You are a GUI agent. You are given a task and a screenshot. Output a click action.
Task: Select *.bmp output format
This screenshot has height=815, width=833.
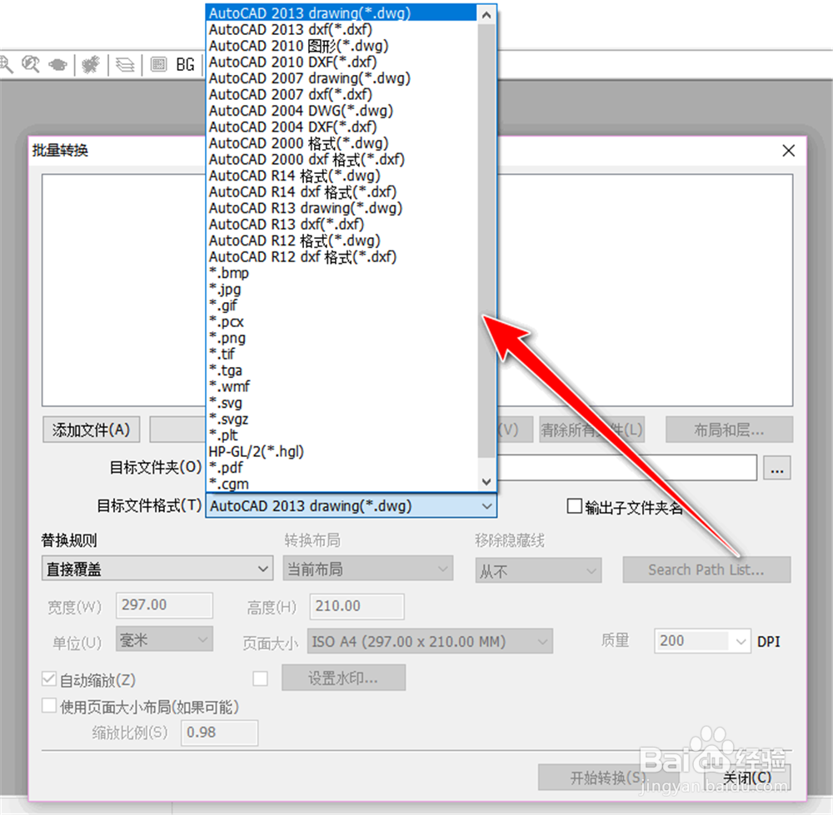pyautogui.click(x=341, y=273)
